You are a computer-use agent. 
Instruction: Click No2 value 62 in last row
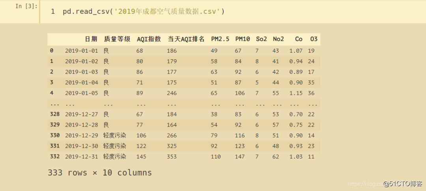pos(275,156)
